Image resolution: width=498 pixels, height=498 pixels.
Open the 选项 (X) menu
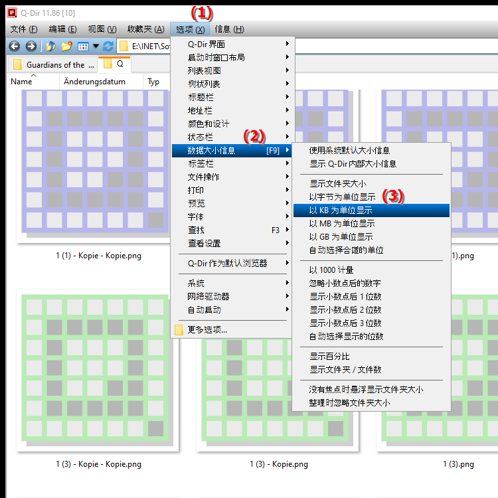[190, 29]
